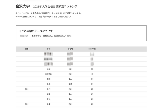Click the value 26 for 星稜

click(x=92, y=104)
